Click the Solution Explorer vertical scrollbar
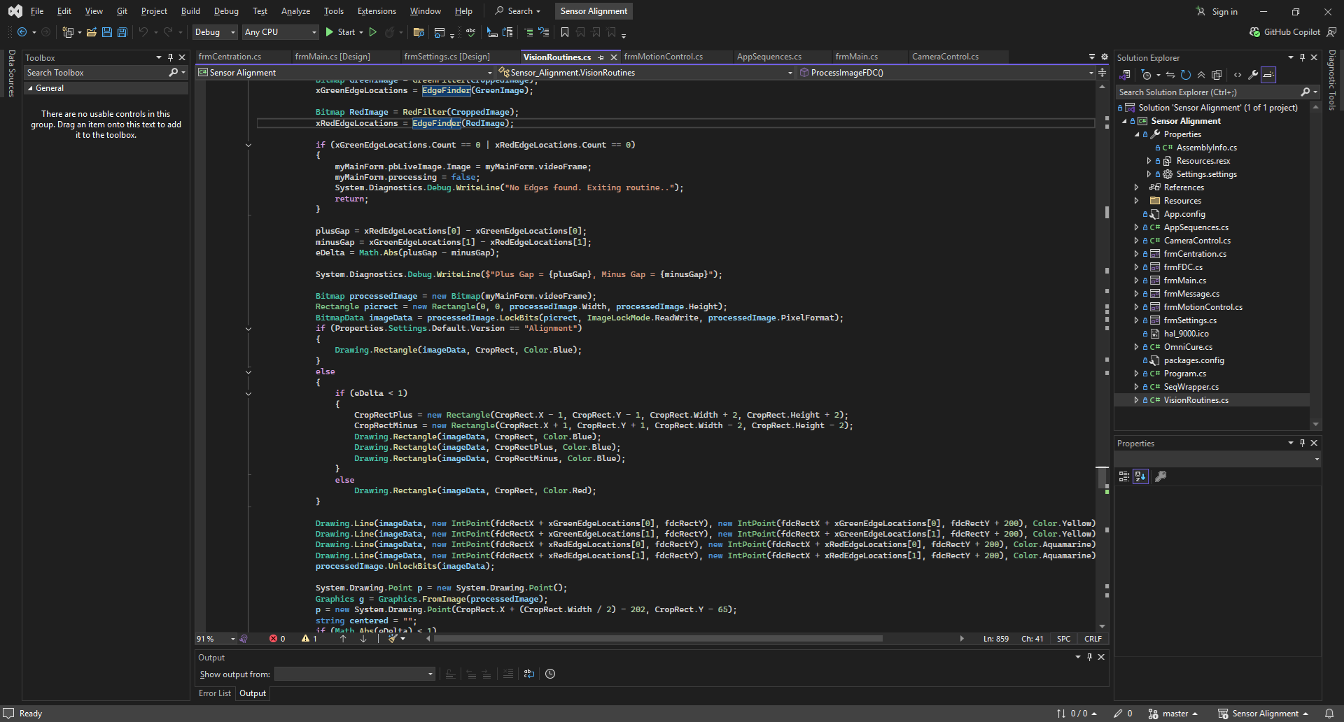Viewport: 1344px width, 722px height. [1315, 266]
